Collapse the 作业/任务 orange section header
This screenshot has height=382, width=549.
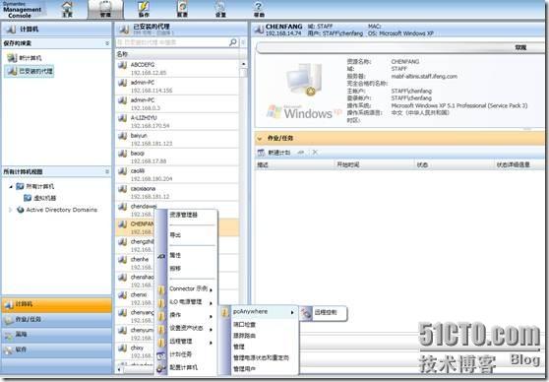(260, 139)
